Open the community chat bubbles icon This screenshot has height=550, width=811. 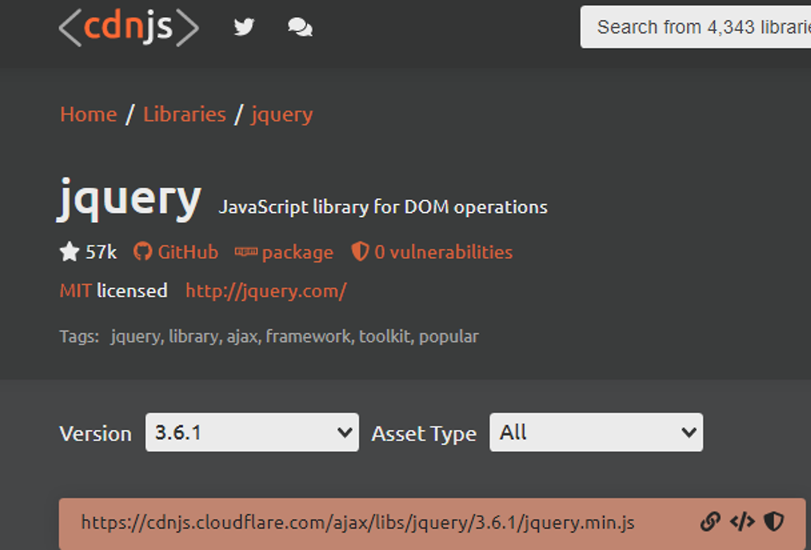tap(300, 27)
